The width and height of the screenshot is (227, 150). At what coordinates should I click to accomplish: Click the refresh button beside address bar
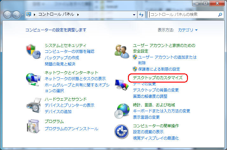pos(142,15)
